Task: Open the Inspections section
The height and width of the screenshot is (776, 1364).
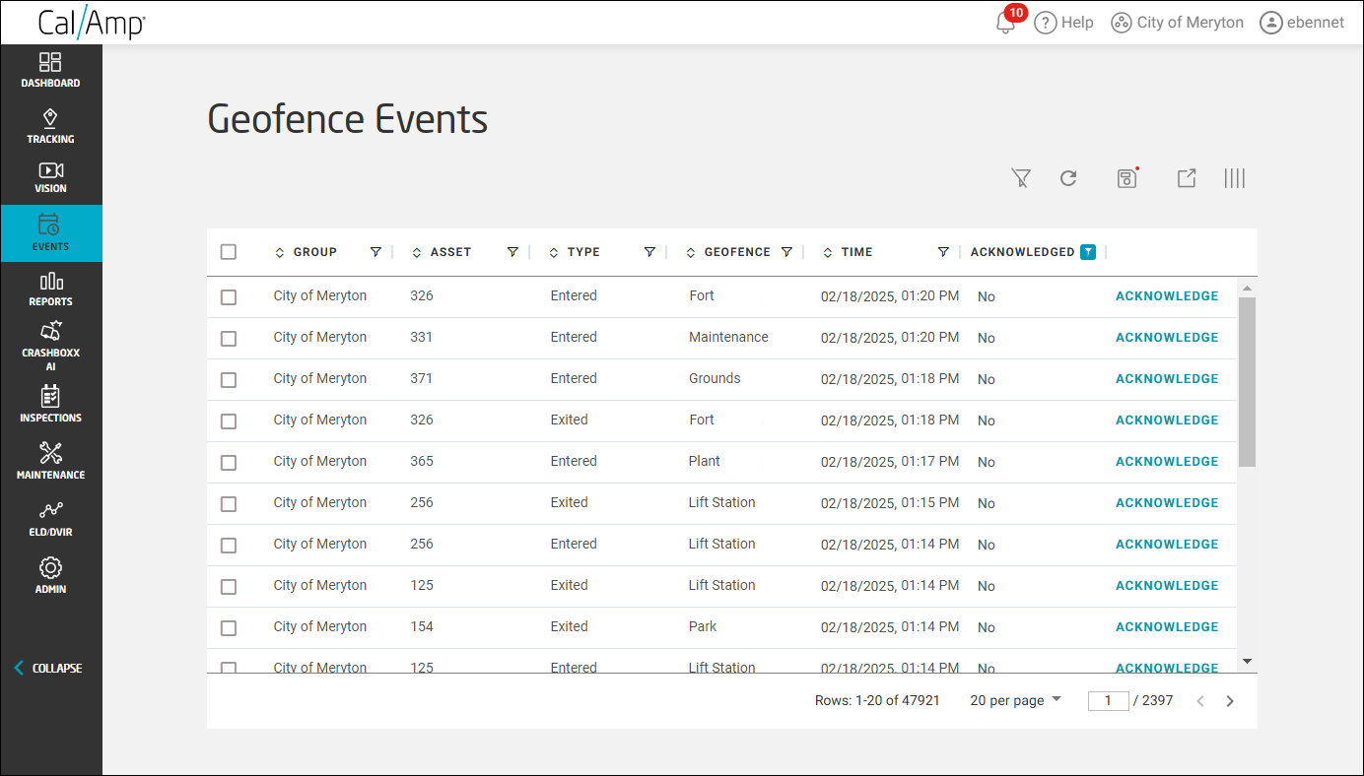Action: click(51, 405)
